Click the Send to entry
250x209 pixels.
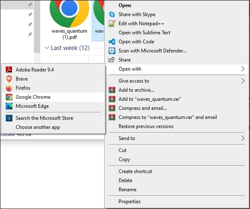pyautogui.click(x=176, y=138)
